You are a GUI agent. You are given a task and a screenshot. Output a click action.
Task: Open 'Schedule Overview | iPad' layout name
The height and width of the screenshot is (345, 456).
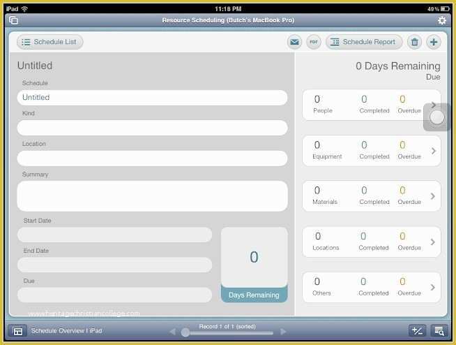pyautogui.click(x=67, y=331)
